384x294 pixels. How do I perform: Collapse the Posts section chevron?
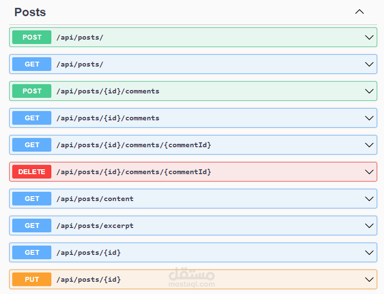tap(360, 12)
